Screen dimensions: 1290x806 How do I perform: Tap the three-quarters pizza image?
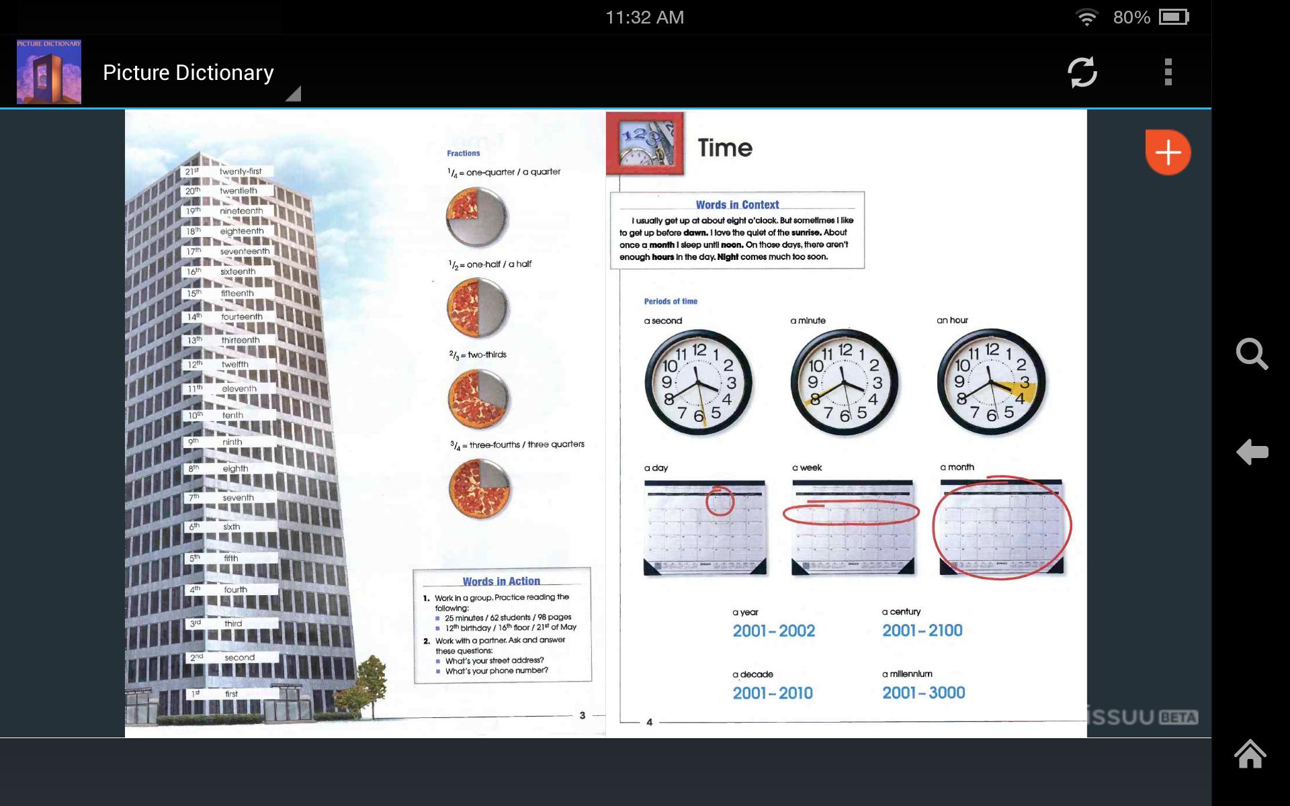click(x=479, y=488)
